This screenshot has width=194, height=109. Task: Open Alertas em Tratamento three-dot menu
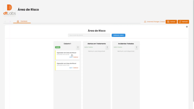coord(107,47)
